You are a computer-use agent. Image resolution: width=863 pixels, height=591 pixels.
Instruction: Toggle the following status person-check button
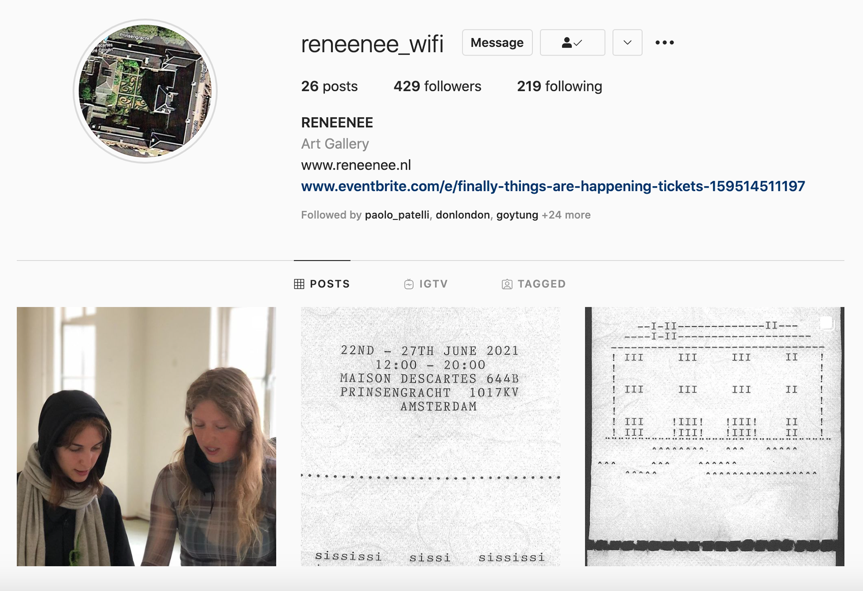point(572,43)
